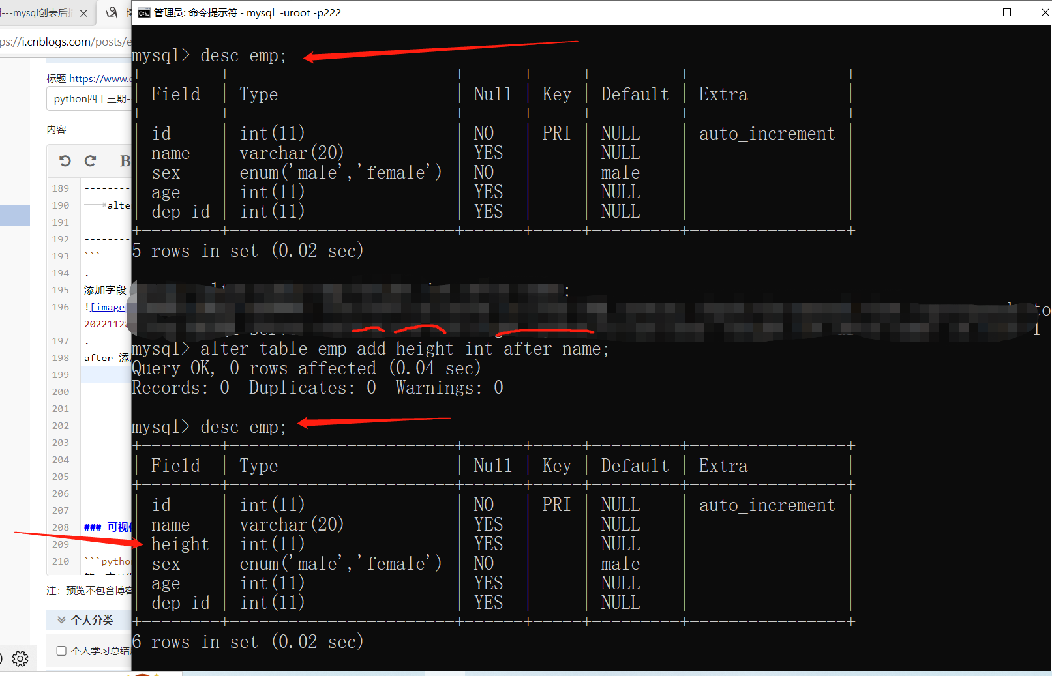Click the highlighted empty editor line 199
Viewport: 1052px width, 676px height.
coord(106,375)
